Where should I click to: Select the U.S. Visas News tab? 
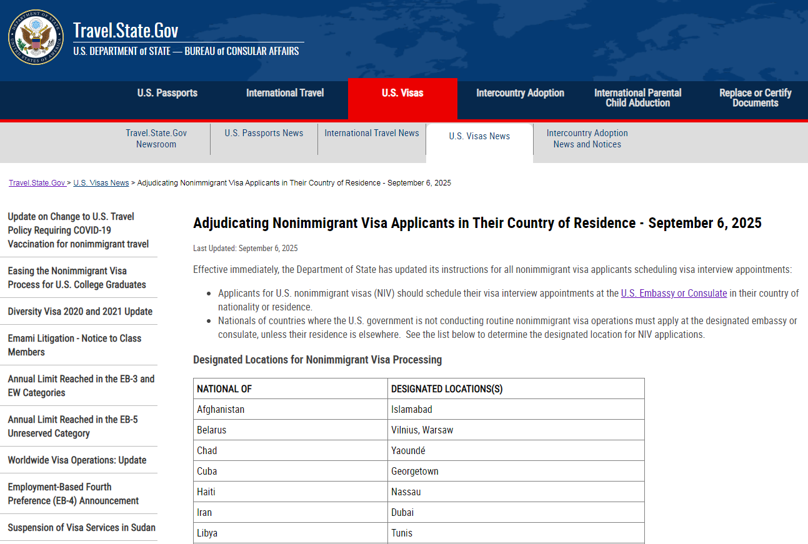coord(479,136)
